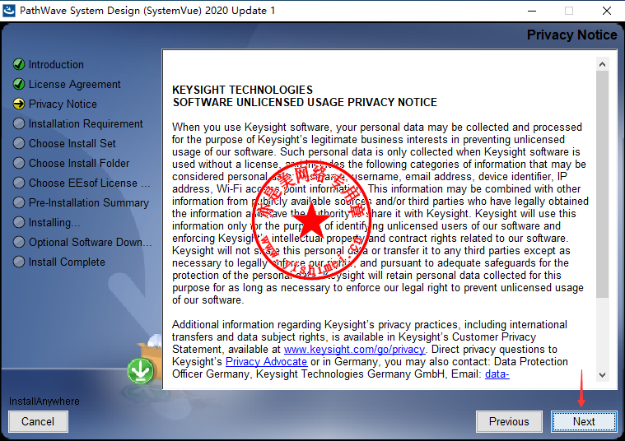Click the InstallAnywhere label

click(44, 402)
